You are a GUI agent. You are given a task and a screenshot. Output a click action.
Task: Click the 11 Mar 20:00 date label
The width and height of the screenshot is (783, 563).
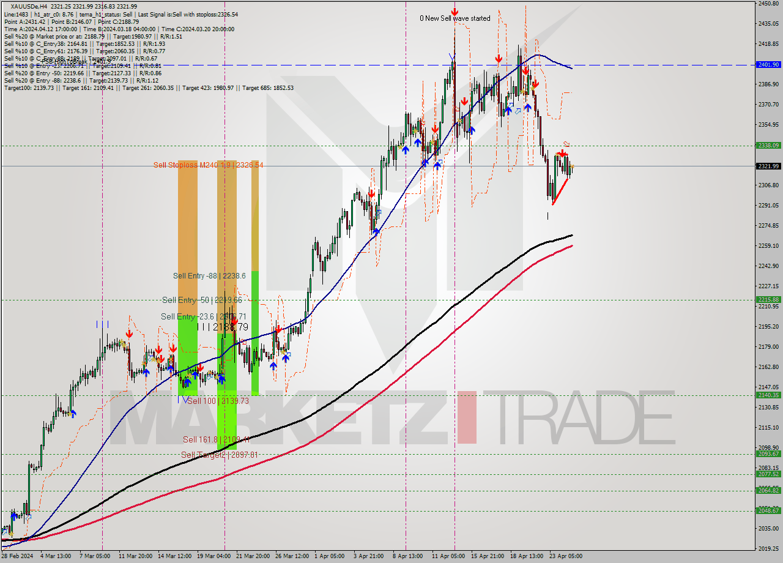pos(135,556)
